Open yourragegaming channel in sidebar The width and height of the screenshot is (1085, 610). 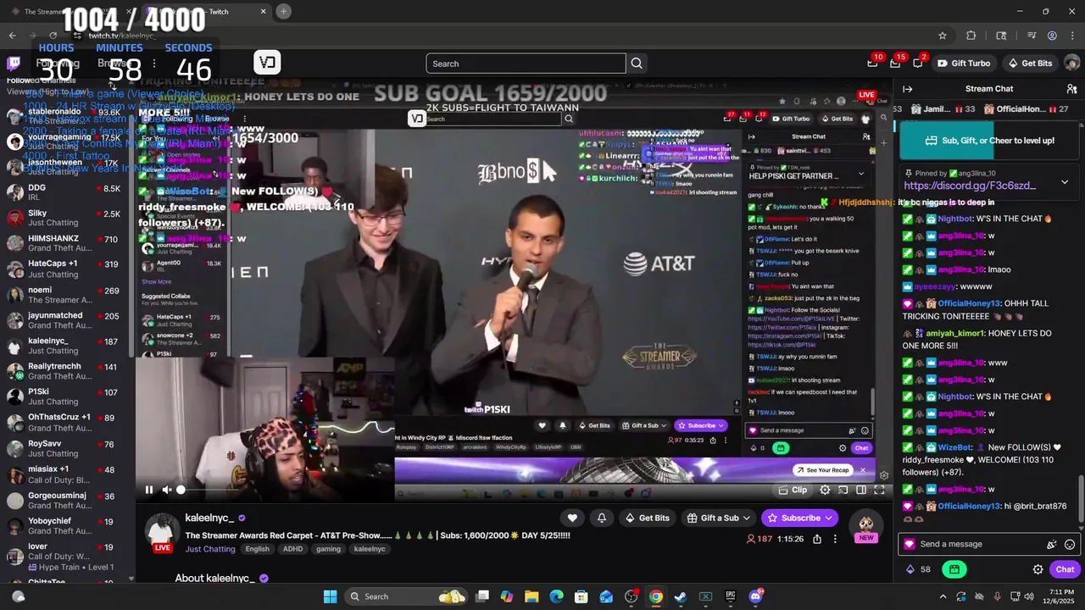point(64,141)
